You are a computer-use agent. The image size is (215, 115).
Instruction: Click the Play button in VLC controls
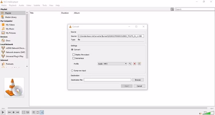pyautogui.click(x=3, y=112)
